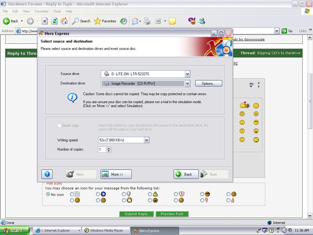313x235 pixels.
Task: Select the blue arrow post icon radio
Action: [98, 194]
